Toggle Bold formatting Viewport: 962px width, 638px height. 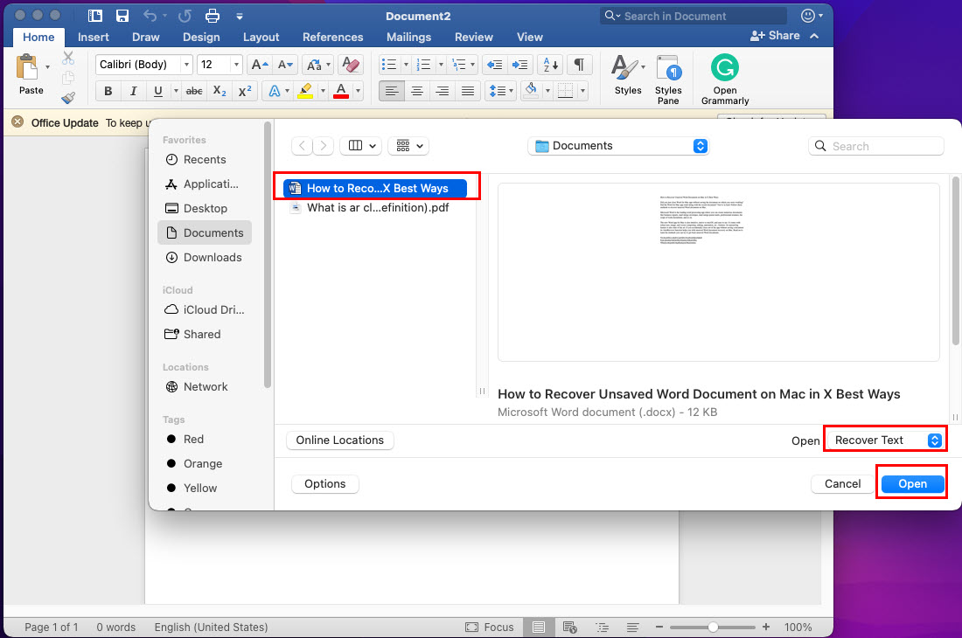(108, 91)
